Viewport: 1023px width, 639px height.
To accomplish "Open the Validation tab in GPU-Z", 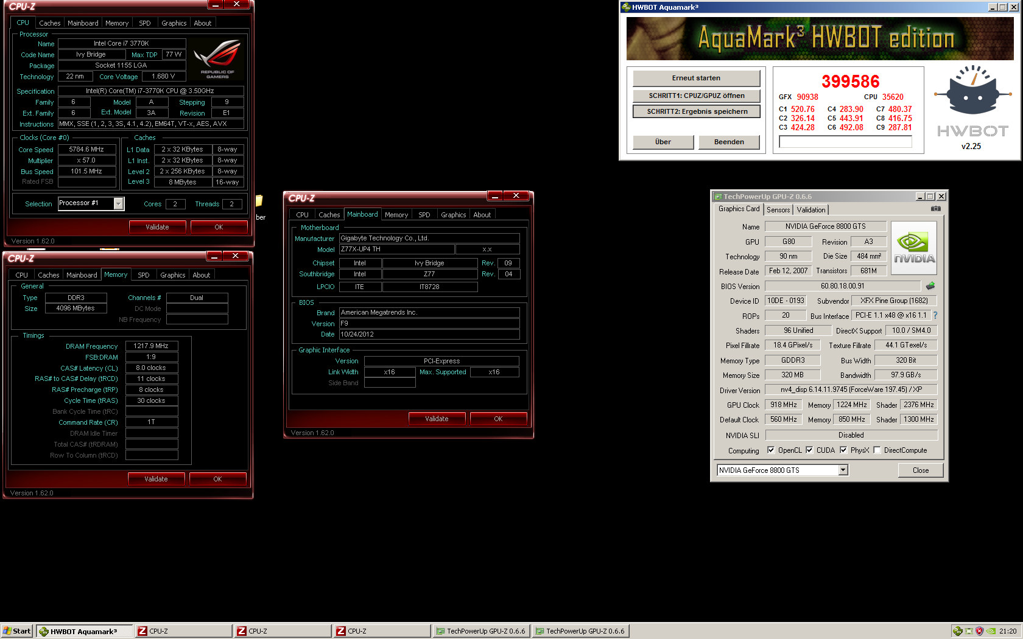I will tap(811, 210).
